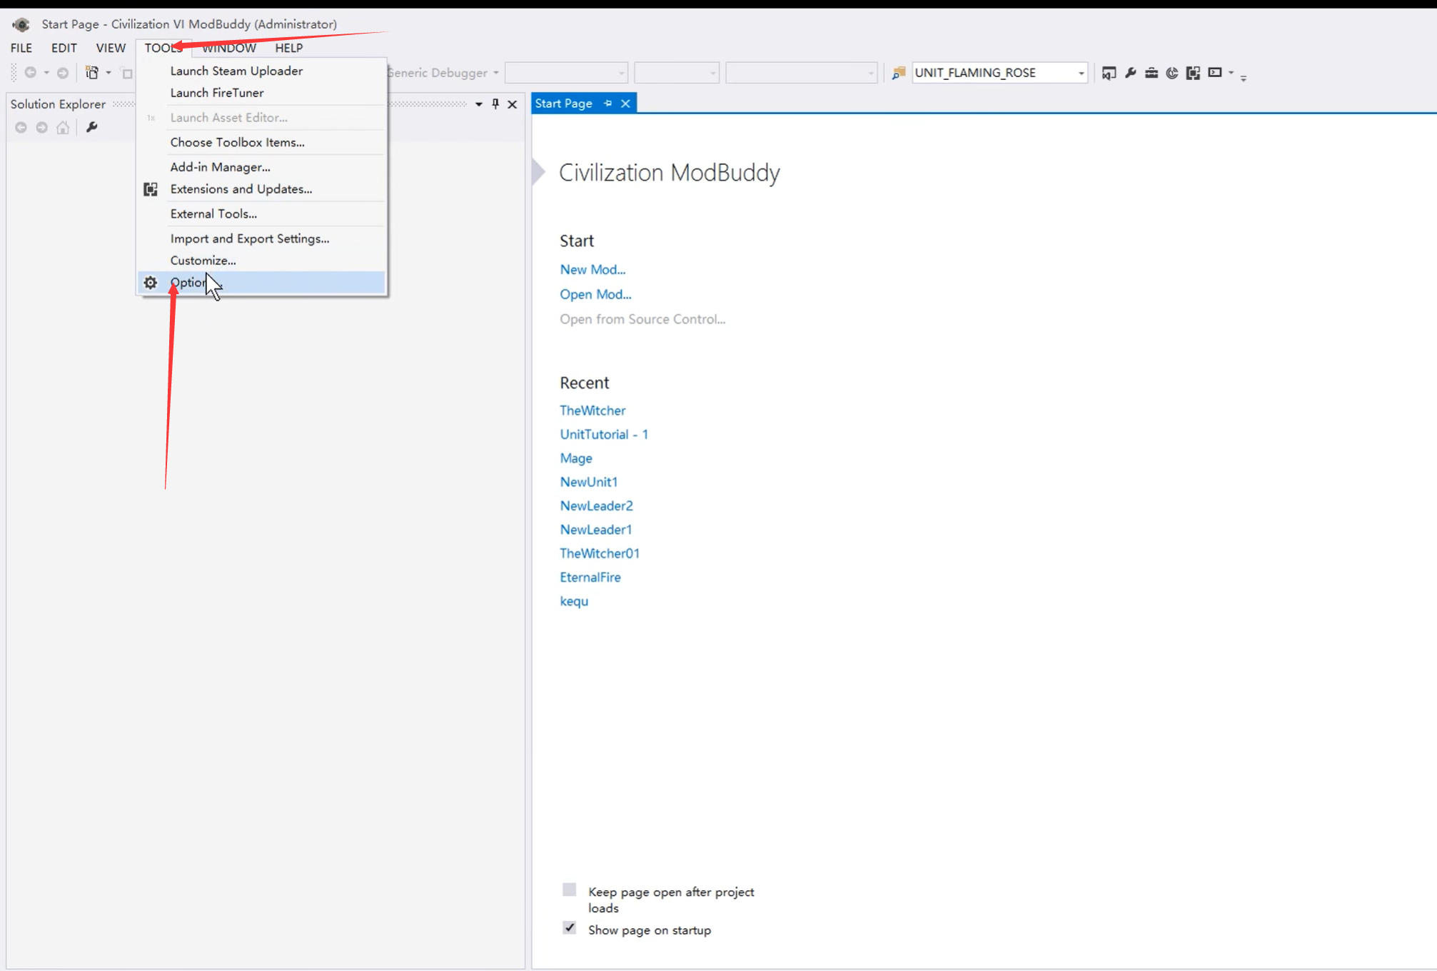This screenshot has height=971, width=1437.
Task: Open recent mod NewLeader2
Action: (x=596, y=505)
